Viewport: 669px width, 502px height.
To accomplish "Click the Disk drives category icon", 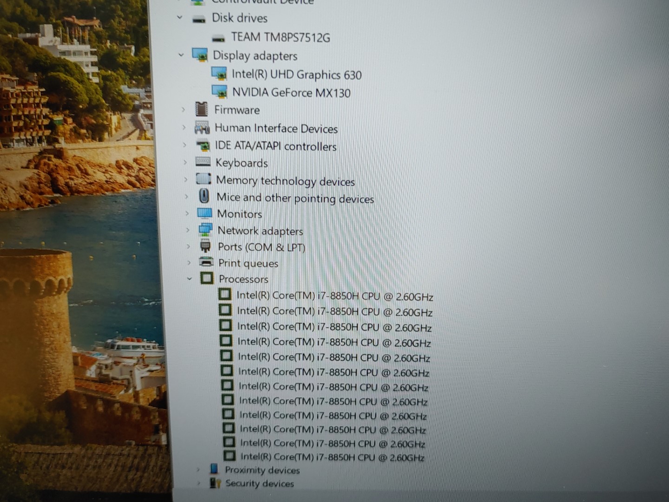I will (199, 19).
